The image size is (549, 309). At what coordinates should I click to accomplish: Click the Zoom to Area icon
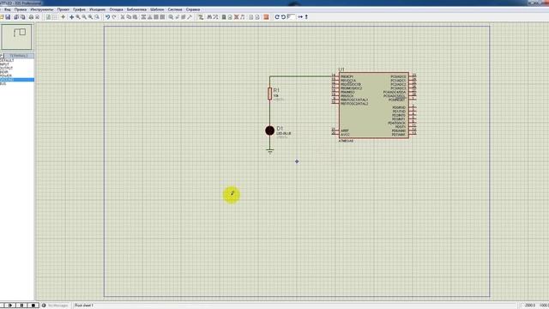pyautogui.click(x=97, y=17)
